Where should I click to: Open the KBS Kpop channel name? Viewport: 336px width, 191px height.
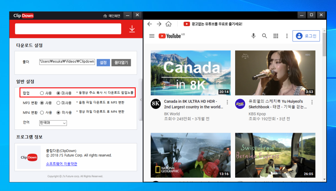click(257, 114)
